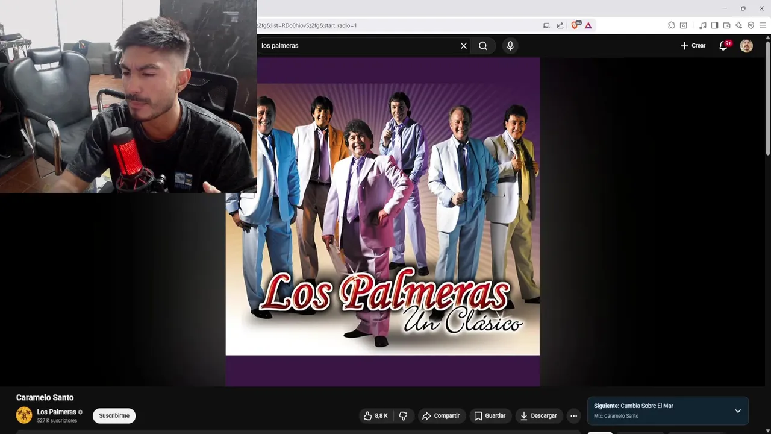
Task: Open the Brave Wallet icon
Action: (x=726, y=25)
